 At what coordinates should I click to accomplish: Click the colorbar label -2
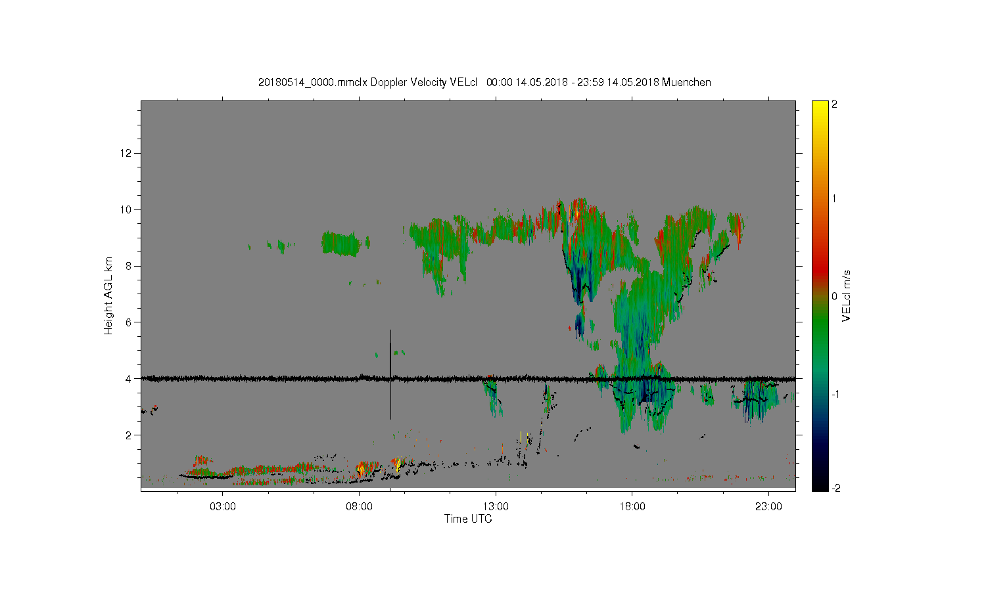837,488
